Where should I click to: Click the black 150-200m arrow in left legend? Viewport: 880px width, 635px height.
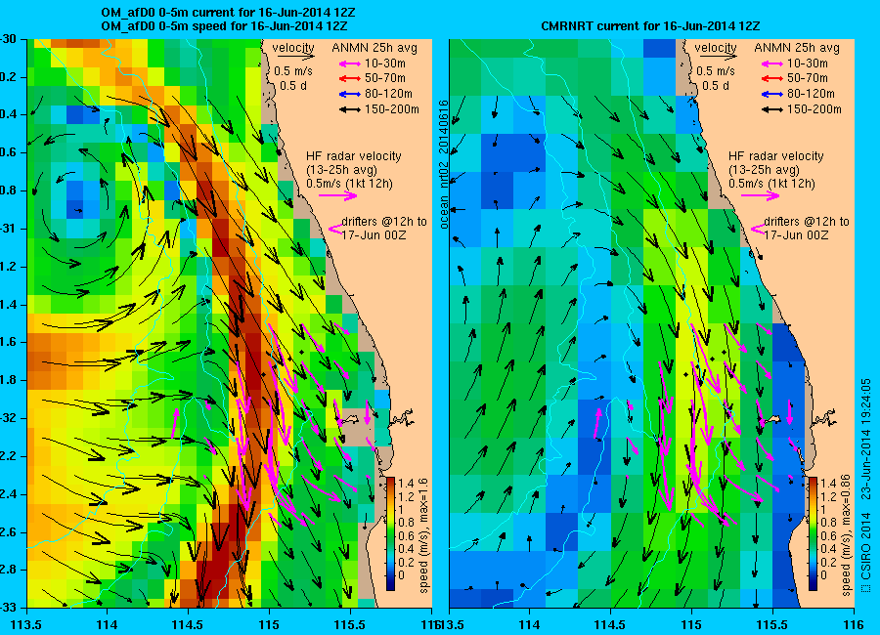[350, 110]
